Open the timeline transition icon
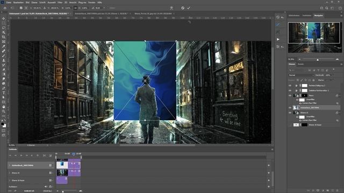This screenshot has height=193, width=344. pyautogui.click(x=50, y=155)
